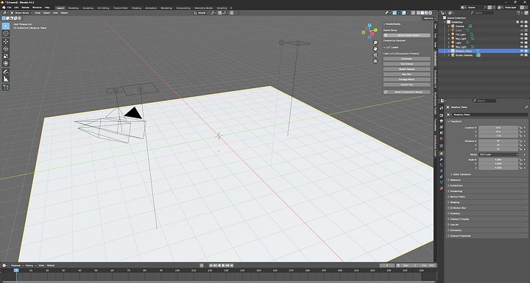Click the Scale X value field

click(x=498, y=160)
